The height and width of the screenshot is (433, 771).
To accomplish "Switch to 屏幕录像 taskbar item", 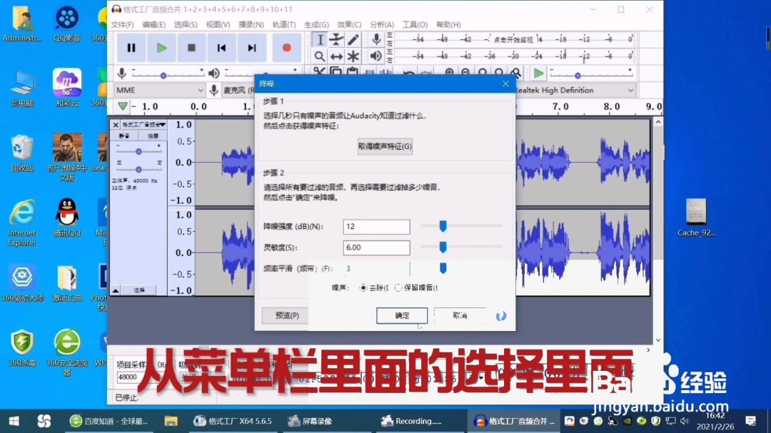I will (x=311, y=421).
